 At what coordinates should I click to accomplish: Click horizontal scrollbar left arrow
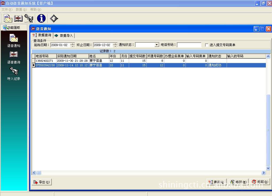click(34, 173)
